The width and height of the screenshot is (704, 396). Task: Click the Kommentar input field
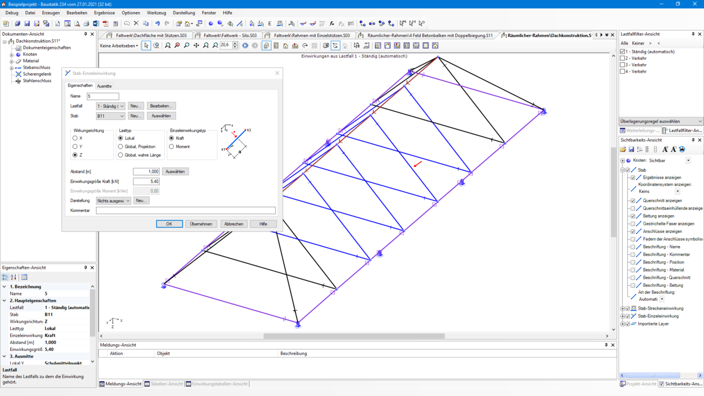pyautogui.click(x=185, y=210)
